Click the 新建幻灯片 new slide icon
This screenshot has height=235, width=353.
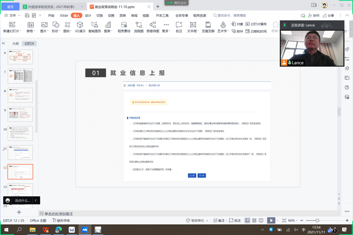pos(12,25)
